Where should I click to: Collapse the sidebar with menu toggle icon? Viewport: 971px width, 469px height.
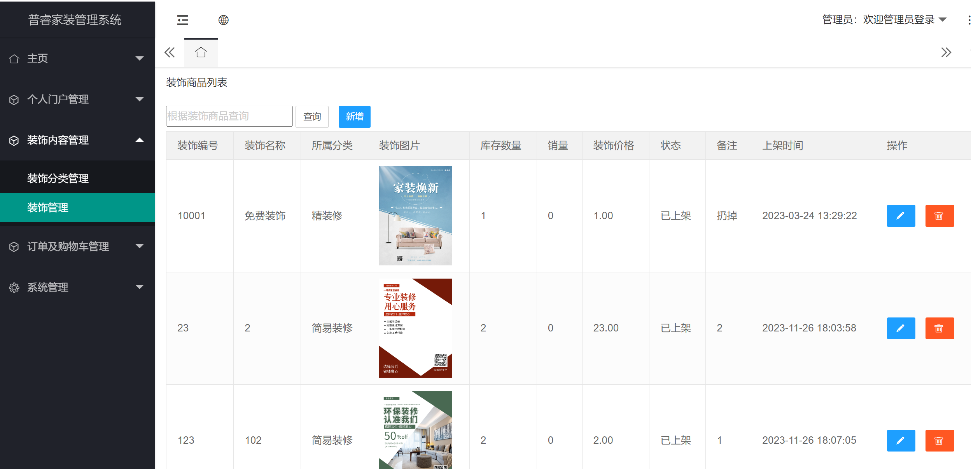[x=182, y=20]
